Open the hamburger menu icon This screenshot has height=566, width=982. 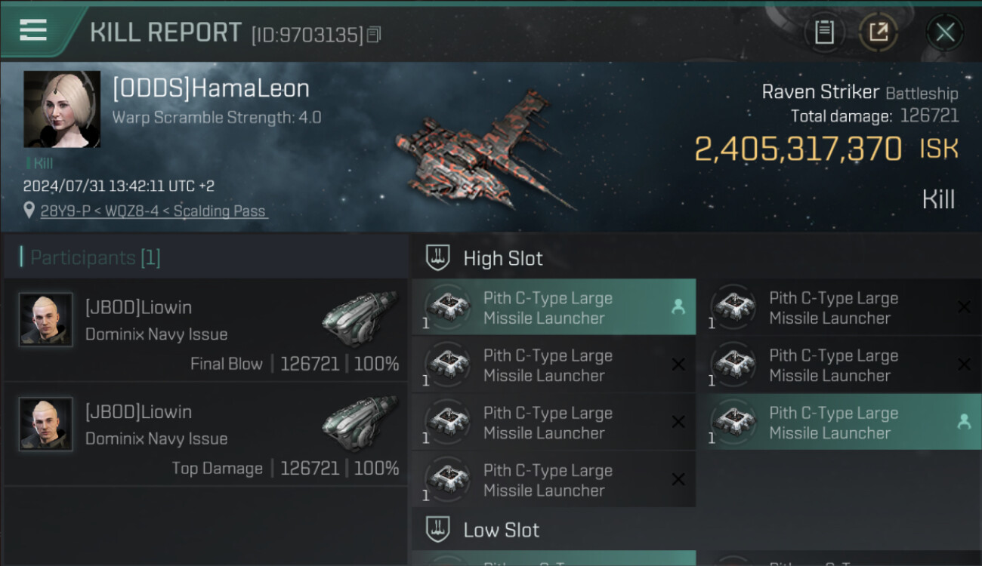[33, 30]
